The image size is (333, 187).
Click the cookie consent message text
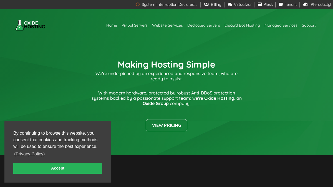pos(56,140)
